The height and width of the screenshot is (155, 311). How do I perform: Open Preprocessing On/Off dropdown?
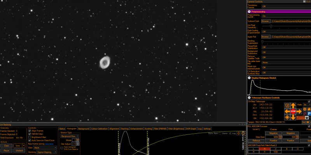coord(286,16)
